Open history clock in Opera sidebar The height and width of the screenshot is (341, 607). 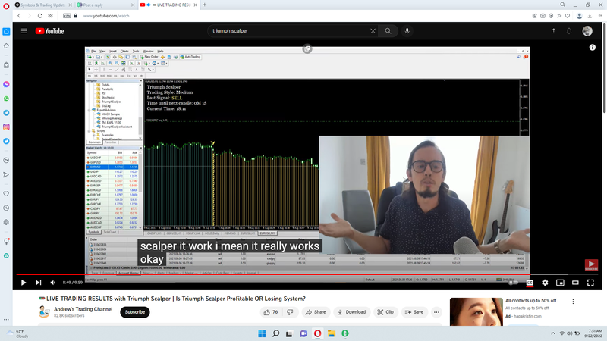[6, 208]
